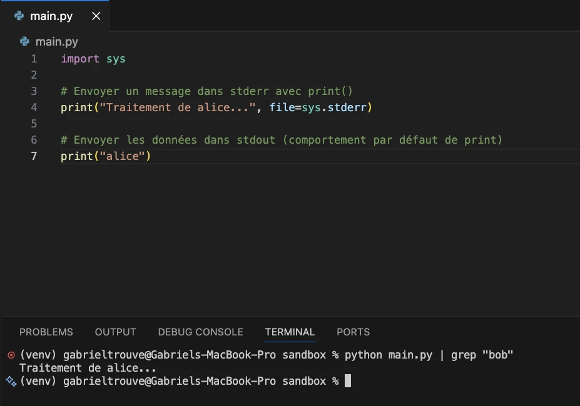Click line number 4 in the gutter
Screen dimensions: 580x406
click(x=34, y=107)
